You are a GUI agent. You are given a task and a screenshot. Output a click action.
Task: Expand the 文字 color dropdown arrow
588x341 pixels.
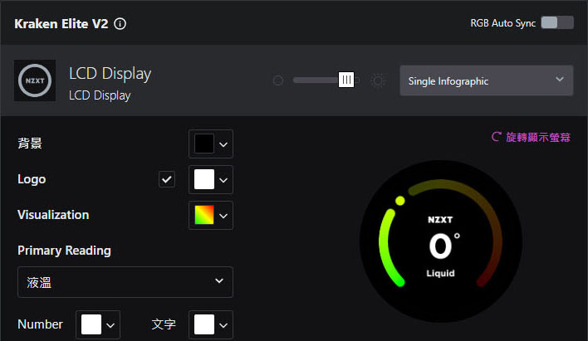223,325
